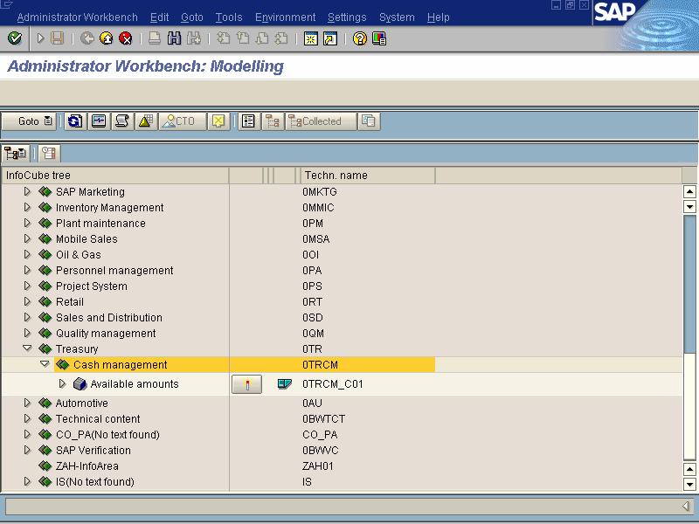Image resolution: width=699 pixels, height=524 pixels.
Task: Click the red Cancel icon
Action: pos(126,38)
